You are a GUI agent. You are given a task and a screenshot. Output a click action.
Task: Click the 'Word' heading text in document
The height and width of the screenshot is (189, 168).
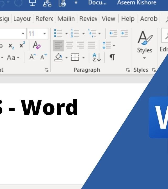tap(49, 107)
